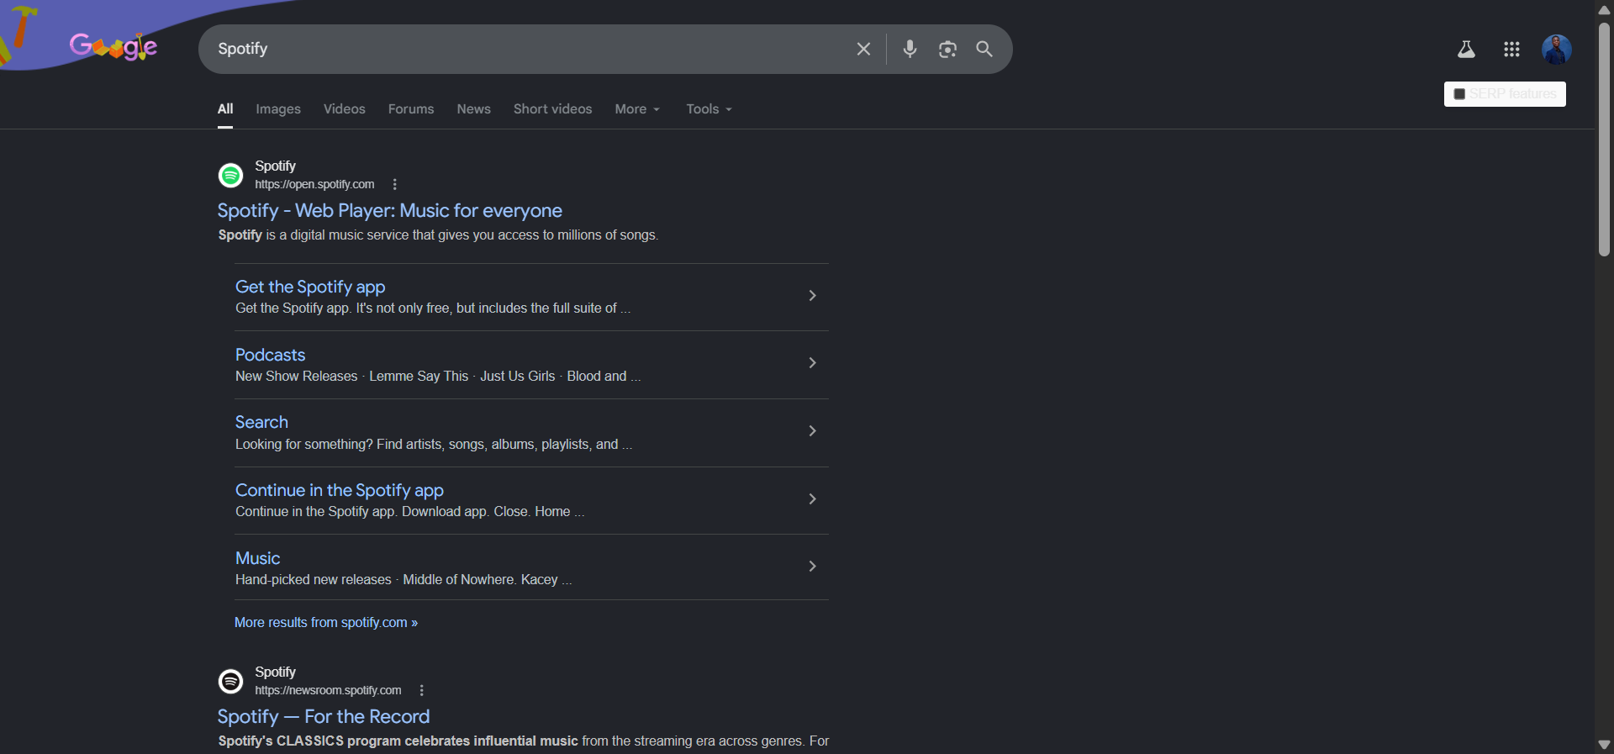Click white Spotify favicon for newsroom result
The width and height of the screenshot is (1614, 754).
point(230,681)
